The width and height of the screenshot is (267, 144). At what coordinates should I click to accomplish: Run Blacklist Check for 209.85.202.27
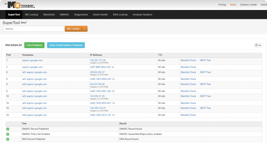[x=188, y=72]
